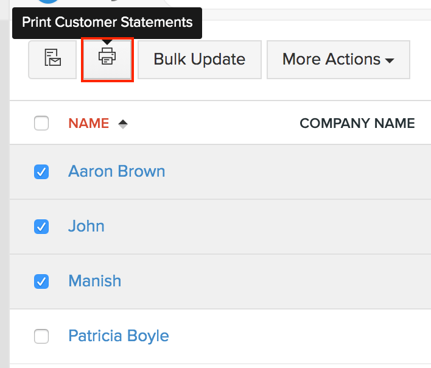Click the Bulk Update button

pos(200,60)
